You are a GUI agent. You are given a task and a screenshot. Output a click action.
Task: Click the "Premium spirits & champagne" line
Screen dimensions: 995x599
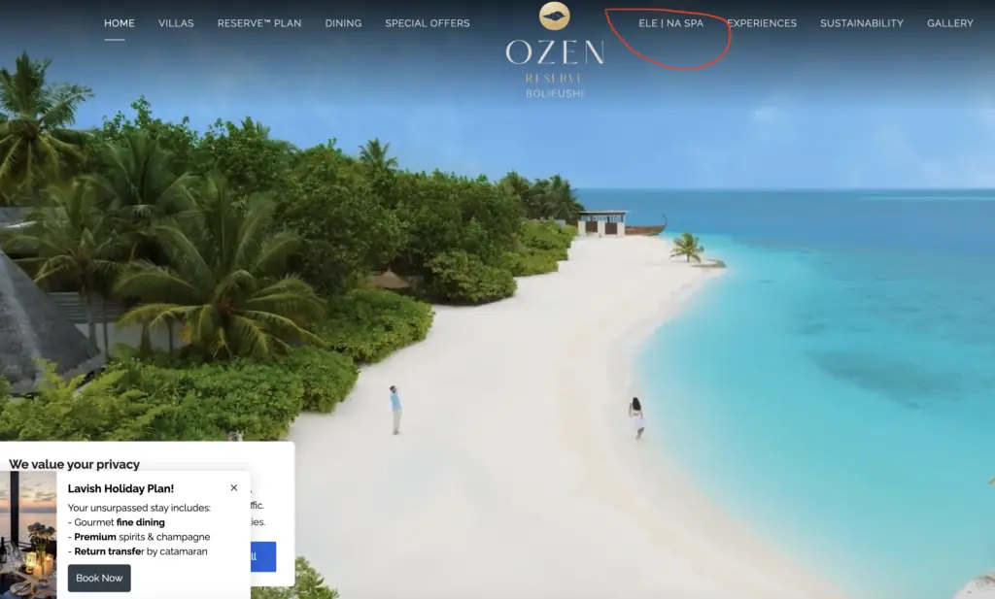(x=139, y=537)
